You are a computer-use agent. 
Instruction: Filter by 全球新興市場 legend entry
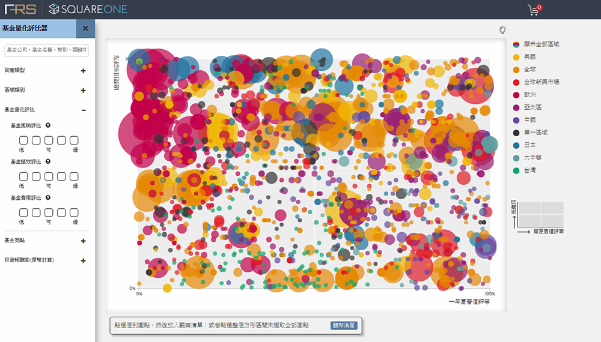click(536, 82)
